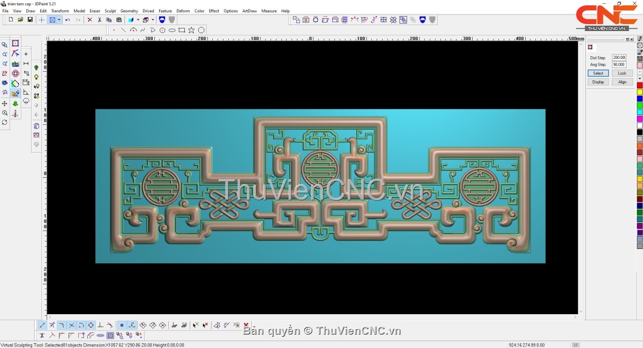643x348 pixels.
Task: Save the document with floppy disk icon
Action: coord(30,20)
